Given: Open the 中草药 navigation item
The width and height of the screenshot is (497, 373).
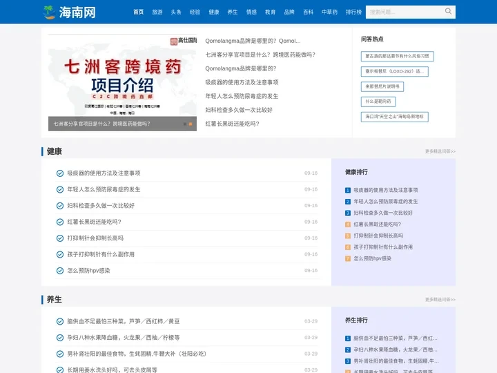Looking at the screenshot, I should (x=330, y=12).
